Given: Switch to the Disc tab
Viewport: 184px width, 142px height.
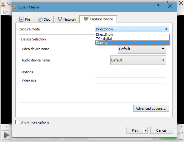Looking at the screenshot, I should coord(44,19).
